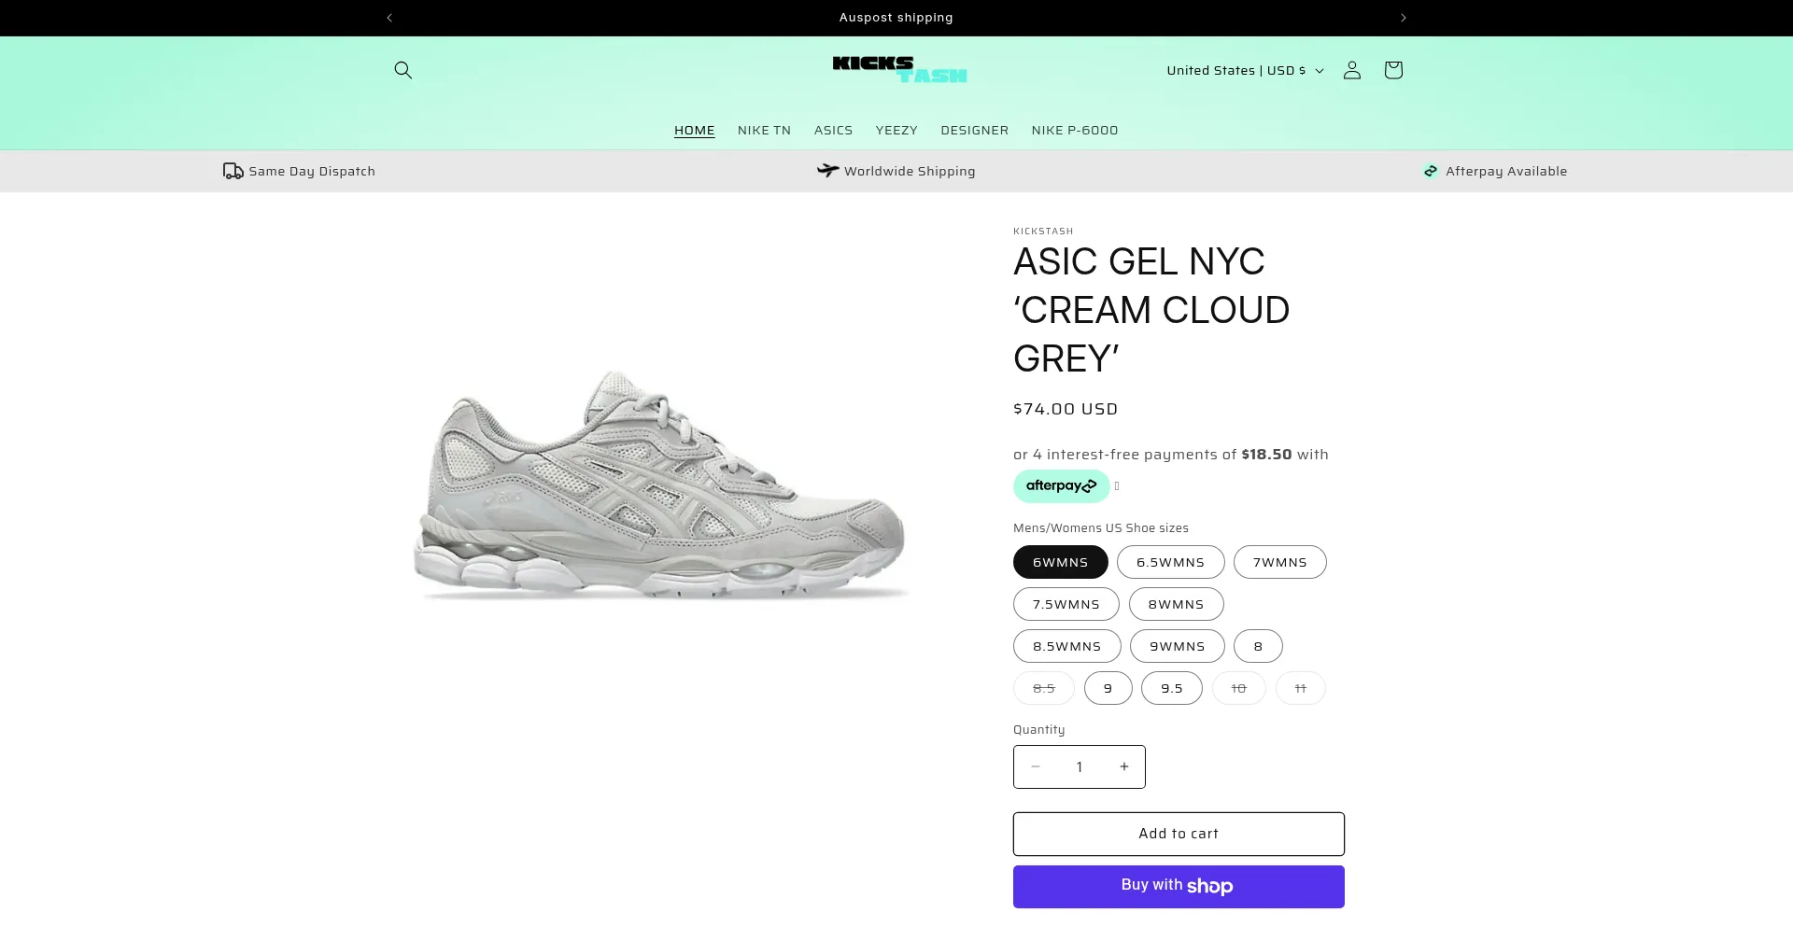This screenshot has width=1793, height=927.
Task: Select size 7WMNS
Action: pyautogui.click(x=1279, y=562)
